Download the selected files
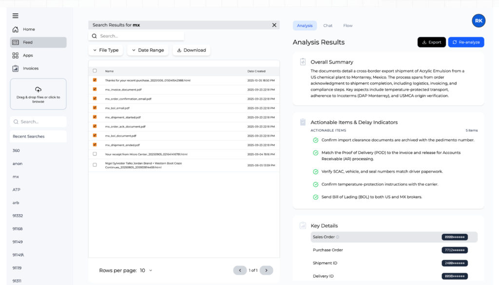499x285 pixels. 191,50
